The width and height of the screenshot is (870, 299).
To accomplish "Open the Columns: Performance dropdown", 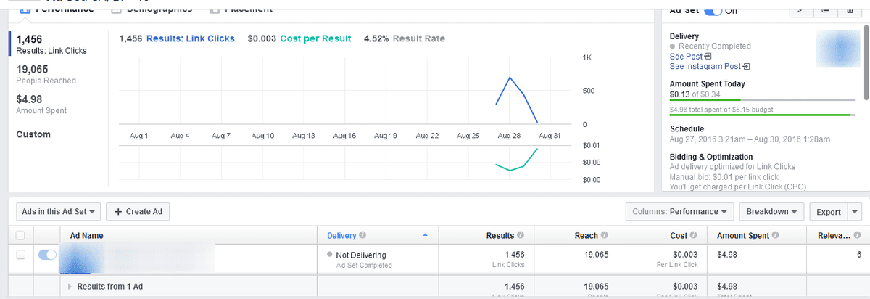I will 679,211.
